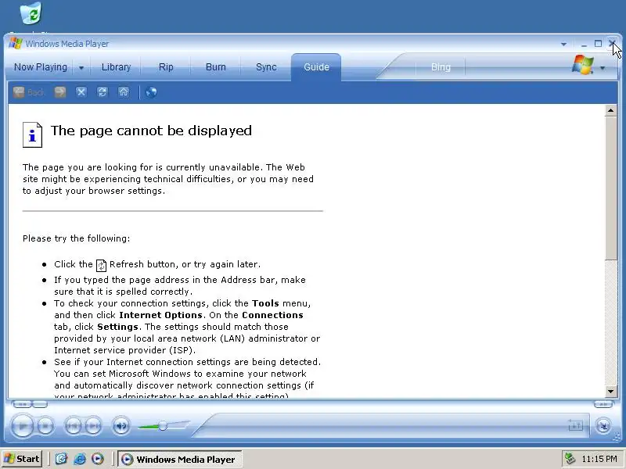Click the network tray icon

(570, 459)
